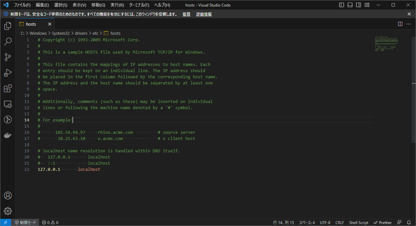
Task: Toggle the Prettier formatter status item
Action: pos(382,222)
